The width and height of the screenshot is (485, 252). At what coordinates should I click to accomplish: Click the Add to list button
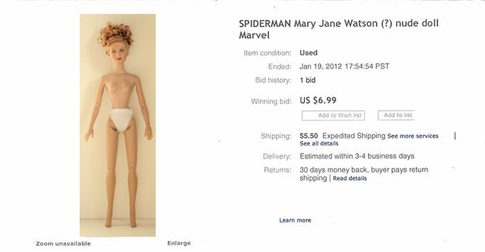[396, 116]
